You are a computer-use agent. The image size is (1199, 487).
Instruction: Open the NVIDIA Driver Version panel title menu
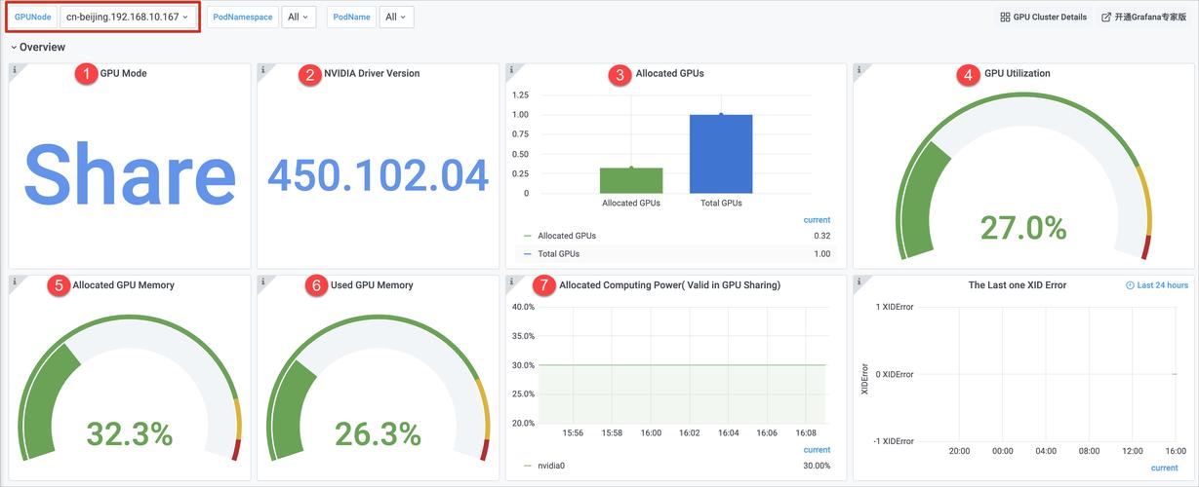click(372, 73)
